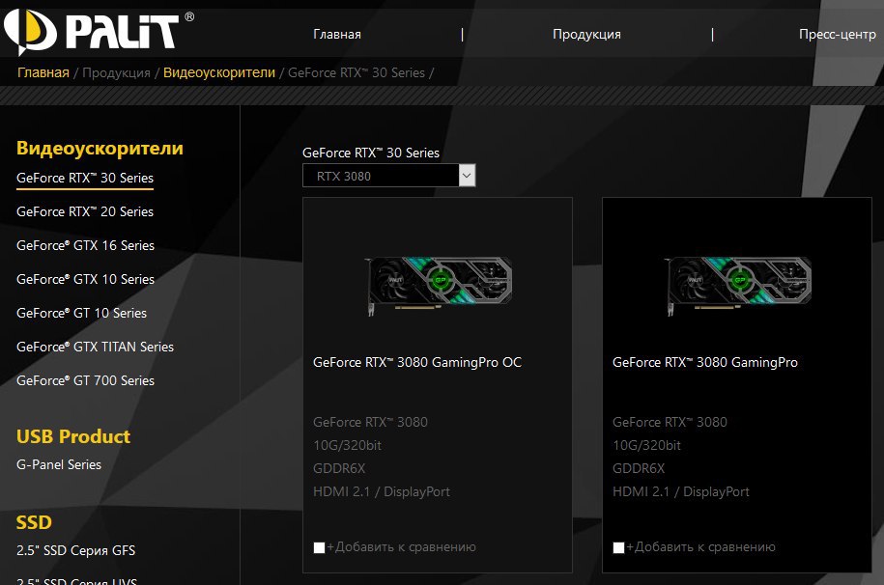This screenshot has width=884, height=585.
Task: Select GeForce GTX 16 Series in sidebar
Action: 86,246
